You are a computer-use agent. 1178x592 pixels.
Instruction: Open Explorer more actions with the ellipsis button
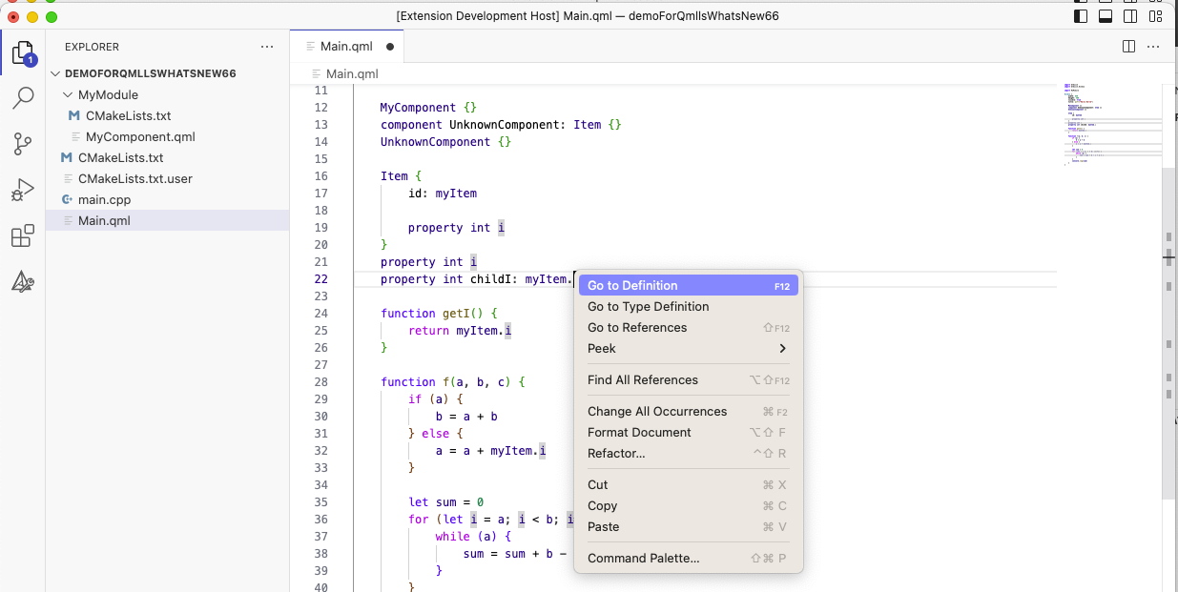coord(266,46)
